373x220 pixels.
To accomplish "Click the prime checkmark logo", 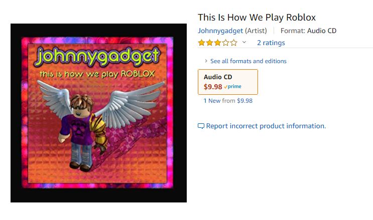I will [232, 87].
